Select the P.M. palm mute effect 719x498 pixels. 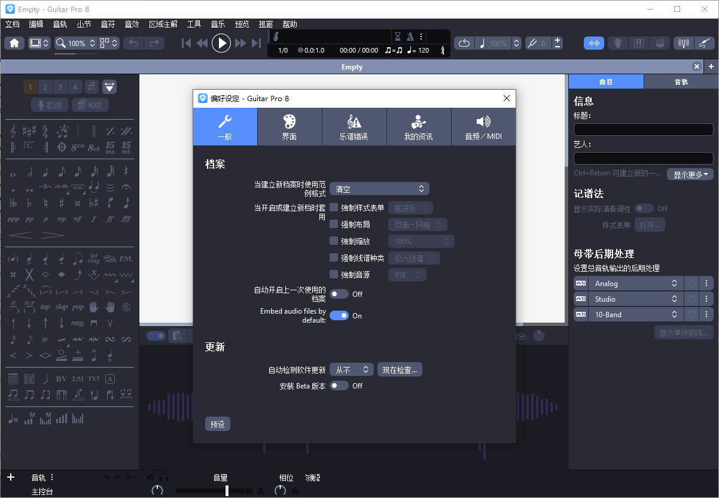pyautogui.click(x=126, y=259)
